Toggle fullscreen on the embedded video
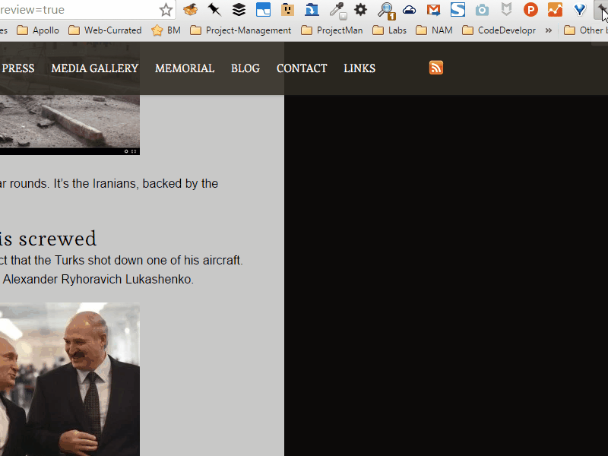The image size is (608, 456). 135,150
